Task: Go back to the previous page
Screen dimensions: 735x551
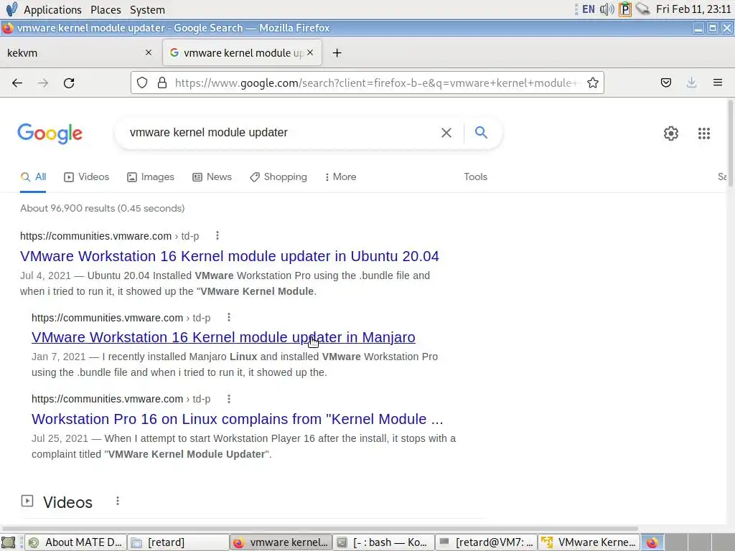Action: click(x=17, y=83)
